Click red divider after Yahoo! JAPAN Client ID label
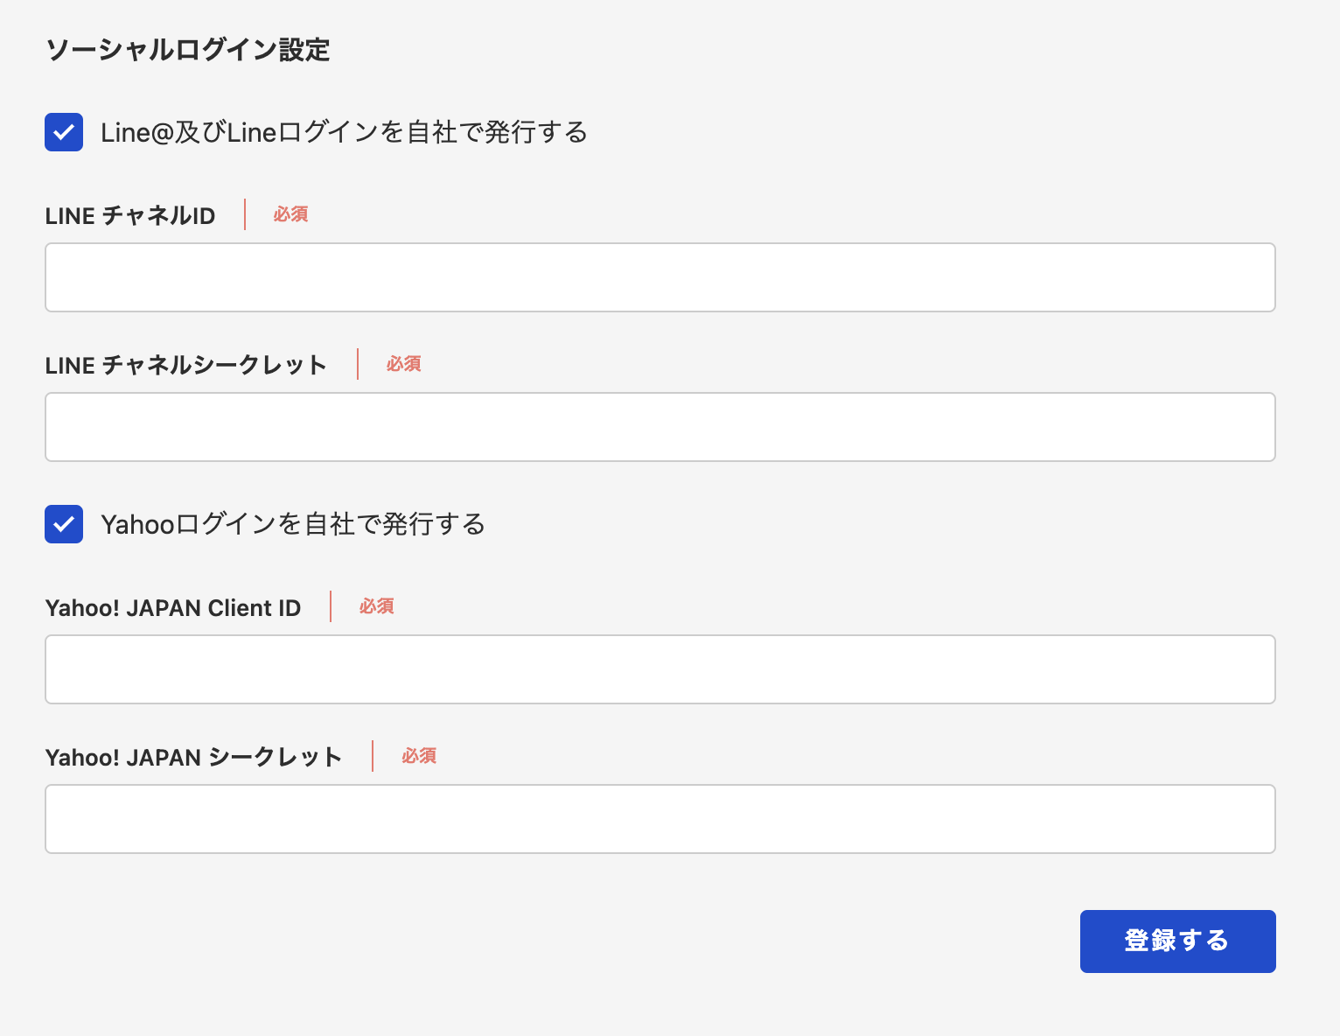The height and width of the screenshot is (1036, 1340). pyautogui.click(x=331, y=606)
